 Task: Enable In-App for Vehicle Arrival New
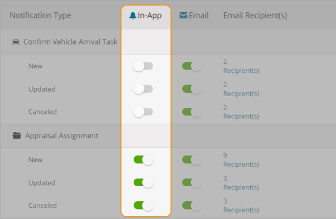click(x=143, y=66)
